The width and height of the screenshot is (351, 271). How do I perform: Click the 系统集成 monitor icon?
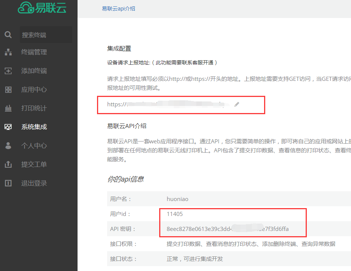pyautogui.click(x=8, y=127)
